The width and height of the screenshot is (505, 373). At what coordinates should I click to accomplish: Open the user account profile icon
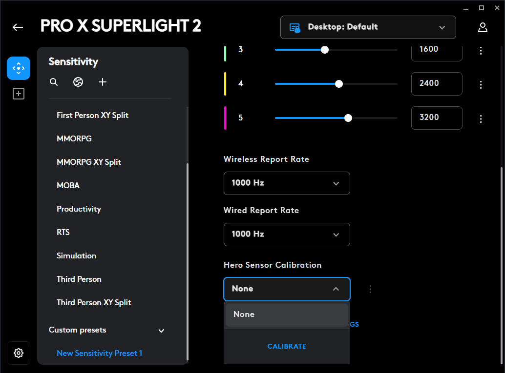click(483, 27)
